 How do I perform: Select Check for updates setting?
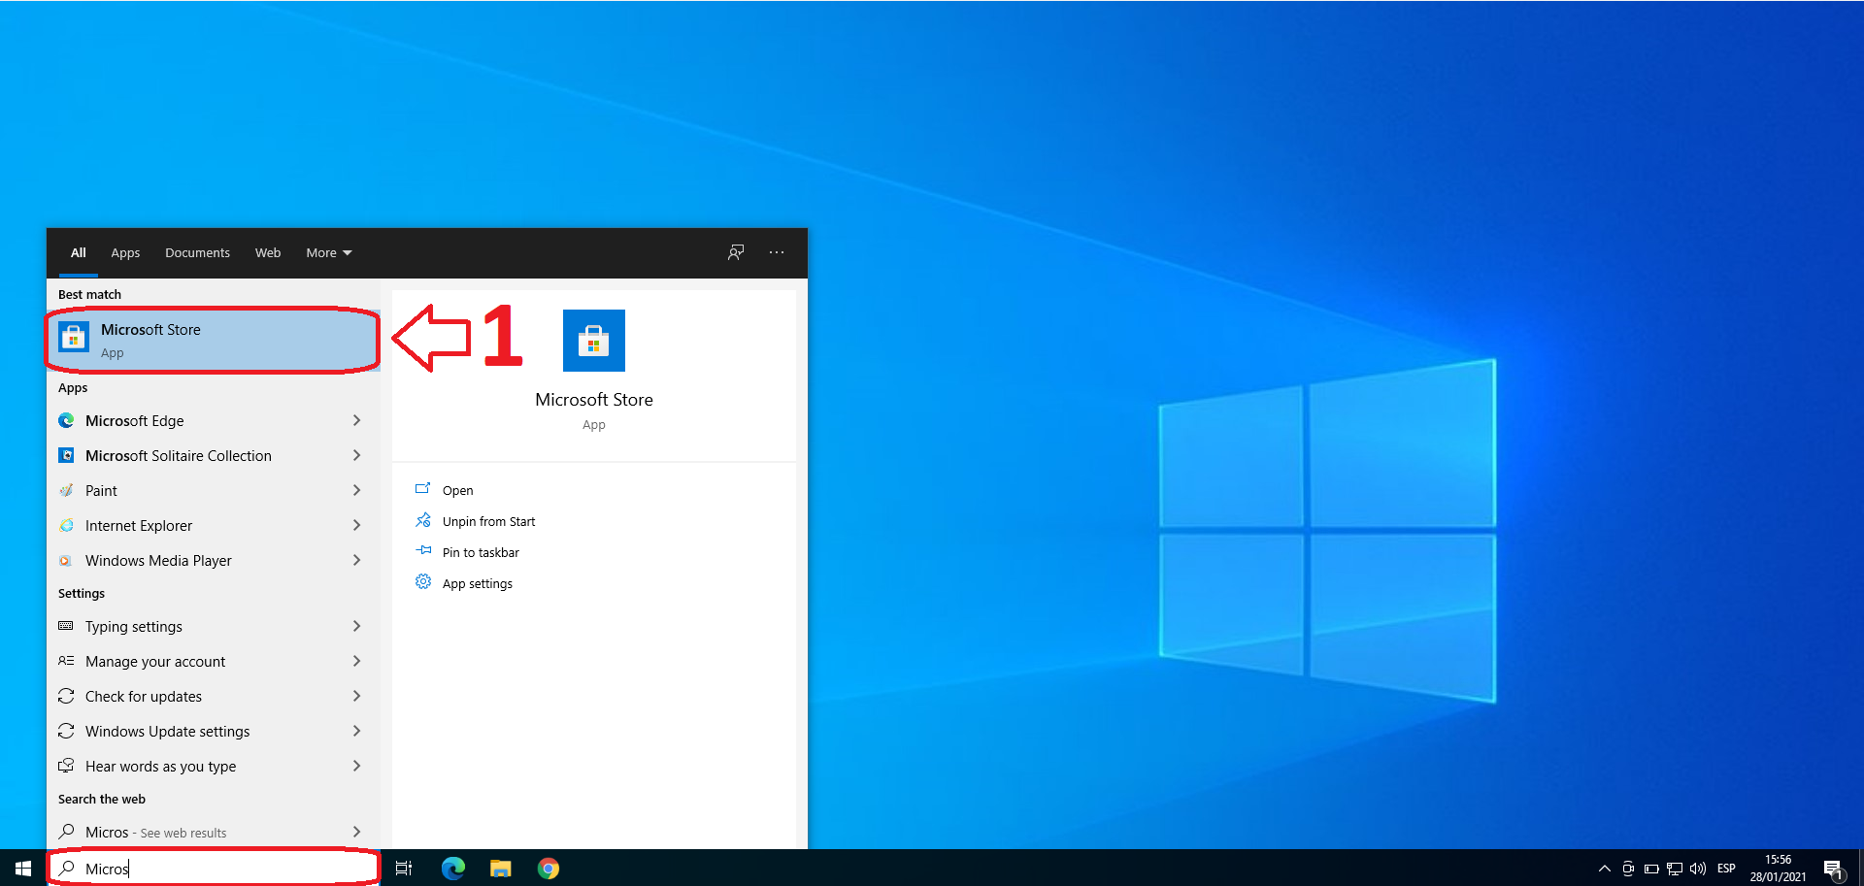[x=144, y=696]
